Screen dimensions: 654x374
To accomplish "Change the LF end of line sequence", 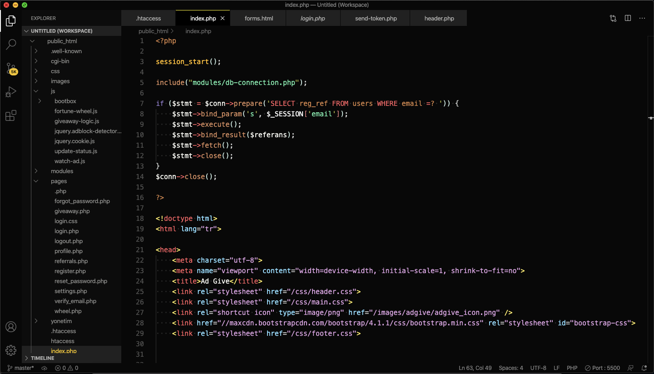I will [x=556, y=368].
